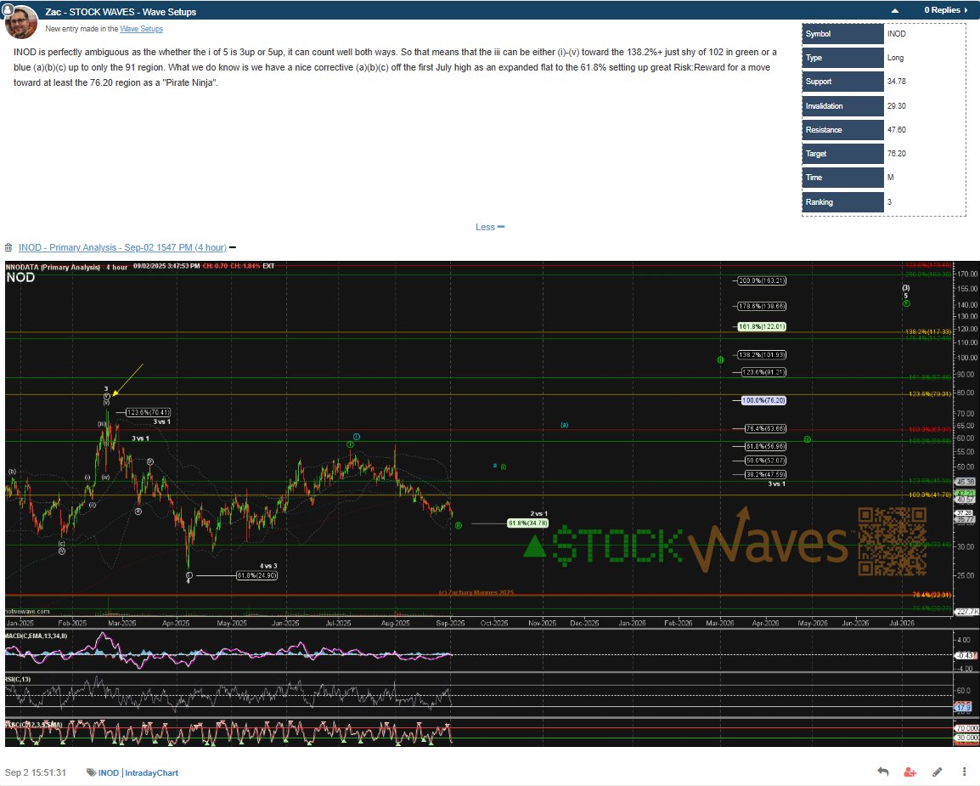The height and width of the screenshot is (786, 980).
Task: Click the 61.8%(34.78) support label on chart
Action: (x=527, y=523)
